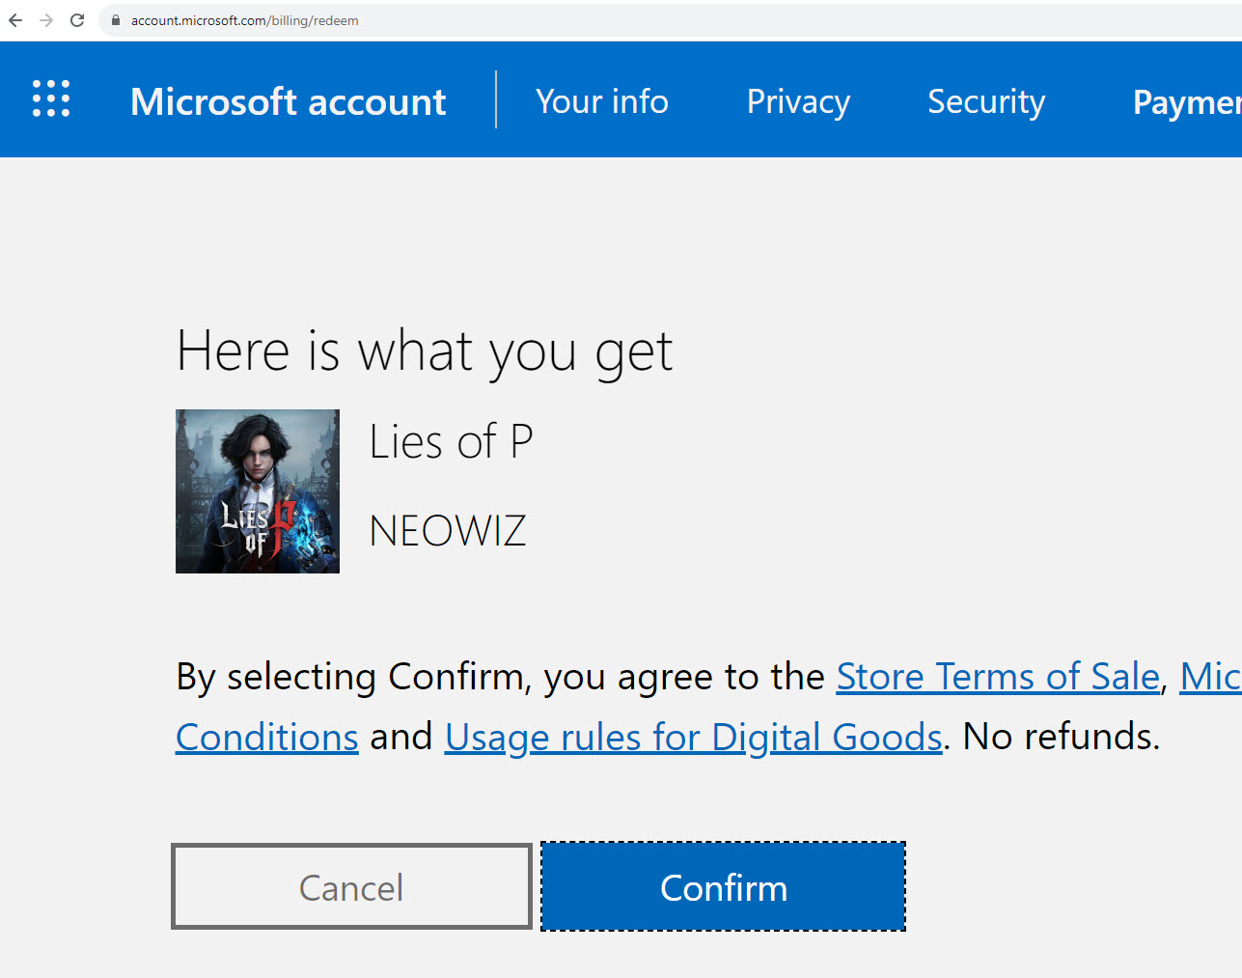Open the Microsoft app launcher grid
The width and height of the screenshot is (1242, 978).
(x=51, y=98)
